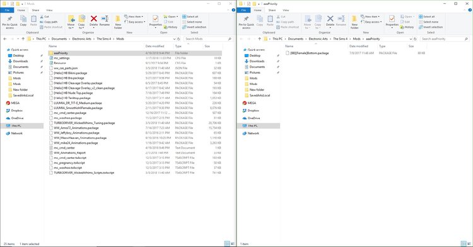473x247 pixels.
Task: Select Downloads in Mods window sidebar
Action: (20, 61)
